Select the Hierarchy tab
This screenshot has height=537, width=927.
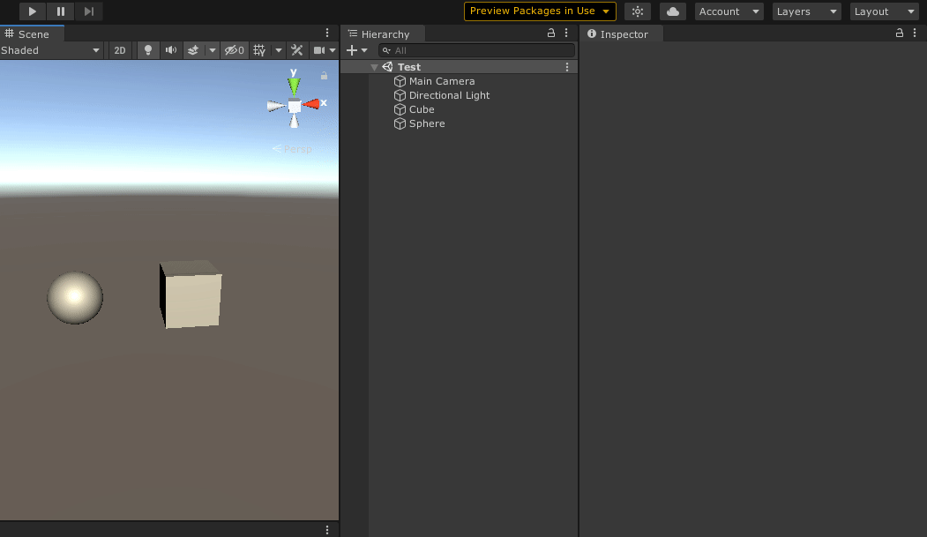pyautogui.click(x=384, y=34)
